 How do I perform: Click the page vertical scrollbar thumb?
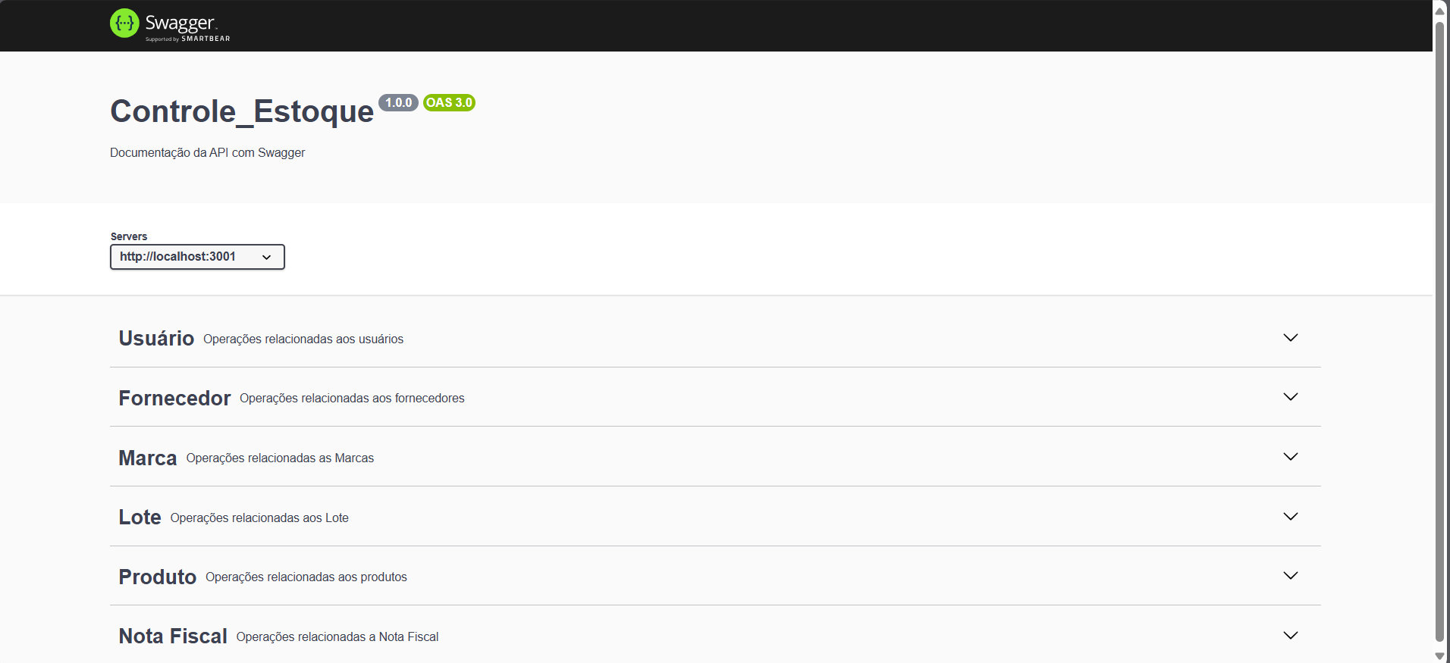(1439, 332)
